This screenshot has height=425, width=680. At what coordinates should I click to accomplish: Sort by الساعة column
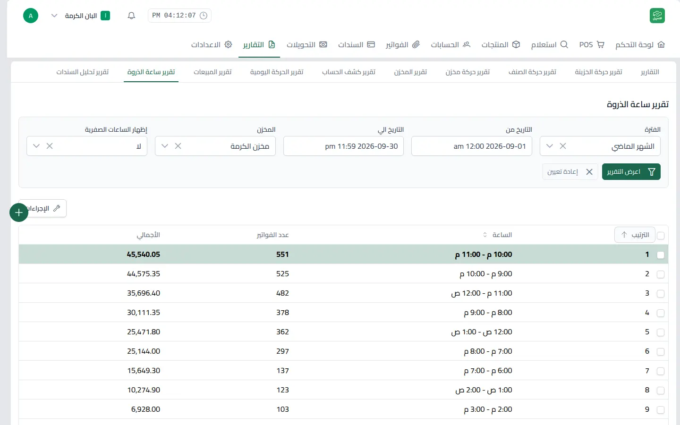[501, 235]
